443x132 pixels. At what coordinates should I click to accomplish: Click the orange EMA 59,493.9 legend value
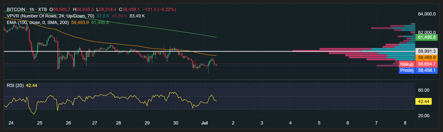tap(80, 22)
